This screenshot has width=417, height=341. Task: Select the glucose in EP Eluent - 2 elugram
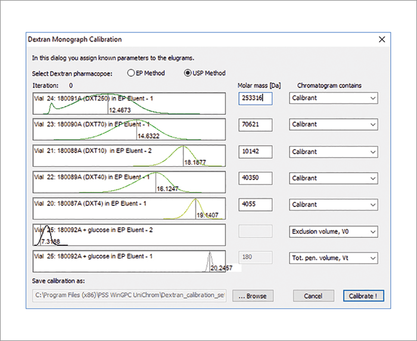129,234
